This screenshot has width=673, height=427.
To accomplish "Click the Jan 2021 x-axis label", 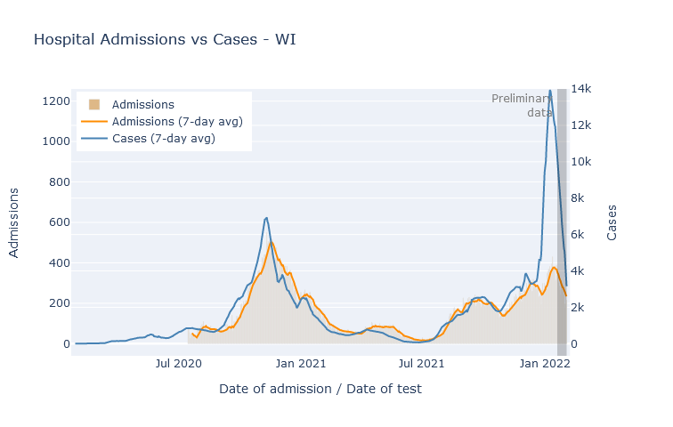I will [301, 364].
